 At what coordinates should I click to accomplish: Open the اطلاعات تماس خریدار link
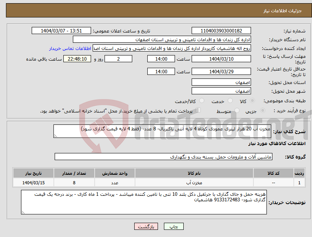point(70,48)
